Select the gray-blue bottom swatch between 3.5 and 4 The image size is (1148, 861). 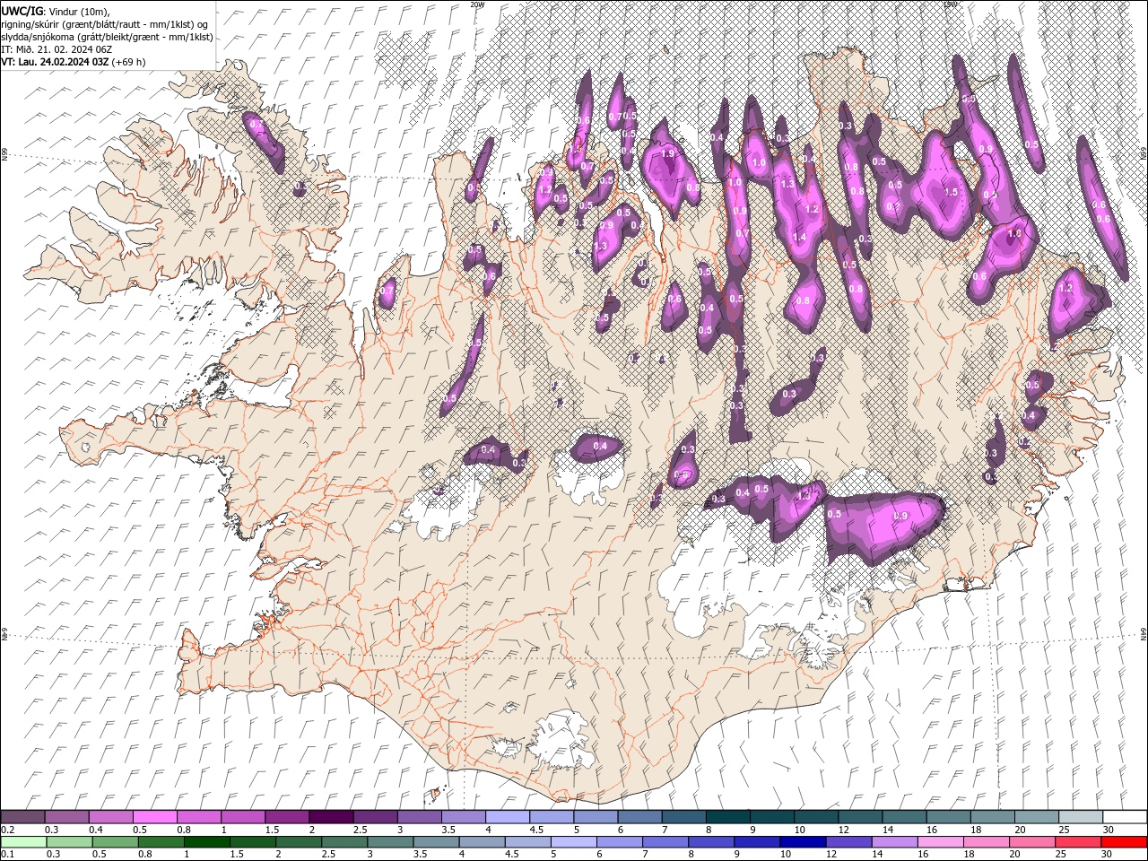[x=437, y=842]
